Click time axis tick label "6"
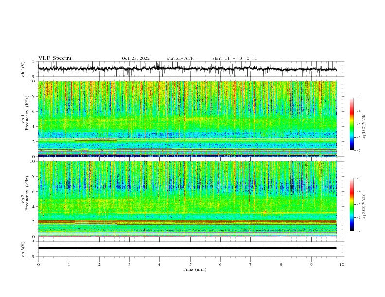Image resolution: width=385 pixels, height=297 pixels. pyautogui.click(x=220, y=264)
